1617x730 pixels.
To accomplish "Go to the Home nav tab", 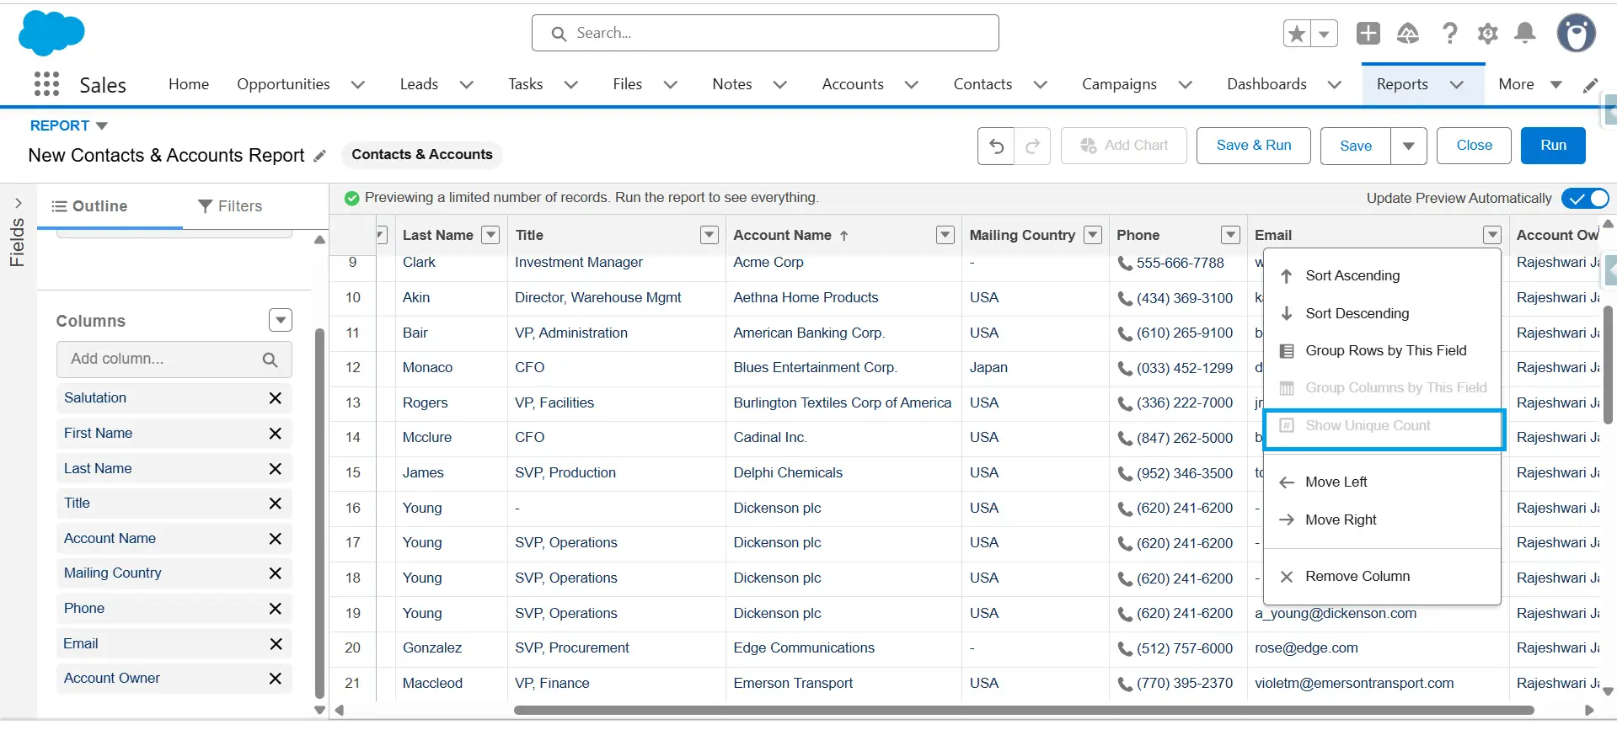I will coord(189,84).
